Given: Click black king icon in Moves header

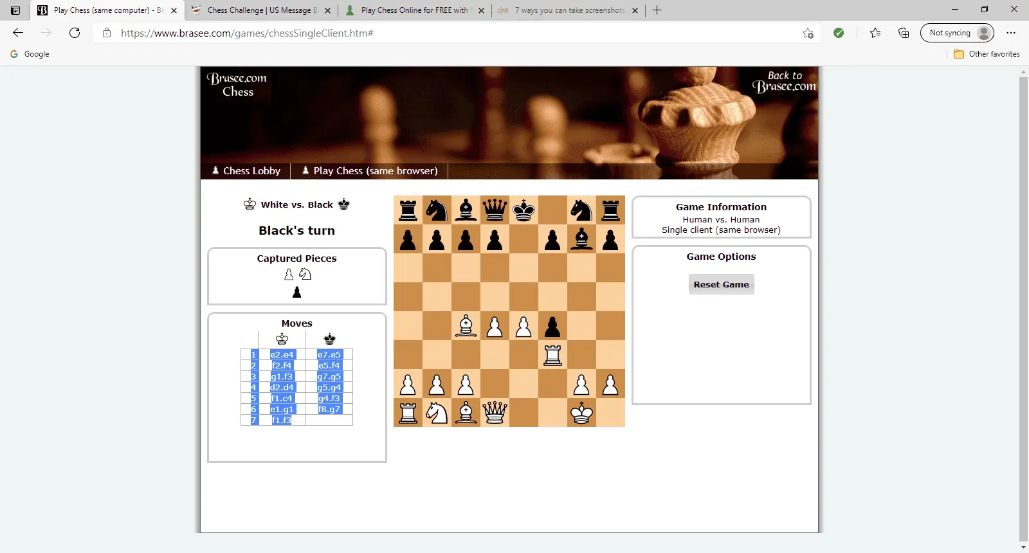Looking at the screenshot, I should (329, 339).
